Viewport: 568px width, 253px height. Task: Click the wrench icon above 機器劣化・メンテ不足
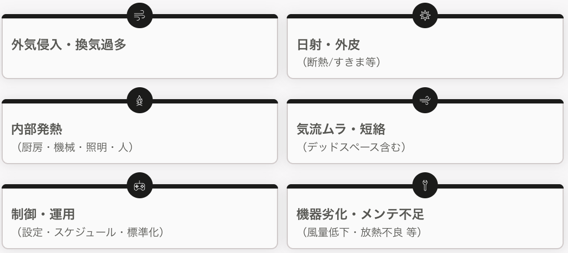coord(425,186)
